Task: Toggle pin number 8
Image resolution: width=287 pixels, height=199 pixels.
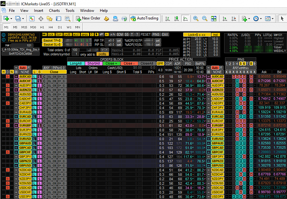Action: (x=251, y=64)
